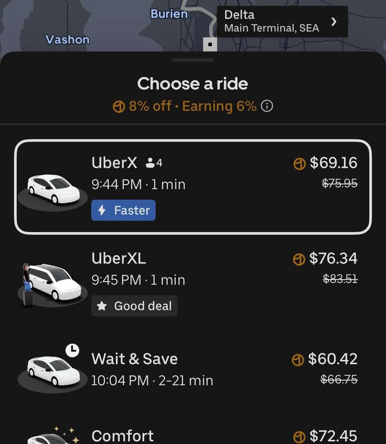Tap the lightning bolt on Faster badge

point(102,210)
